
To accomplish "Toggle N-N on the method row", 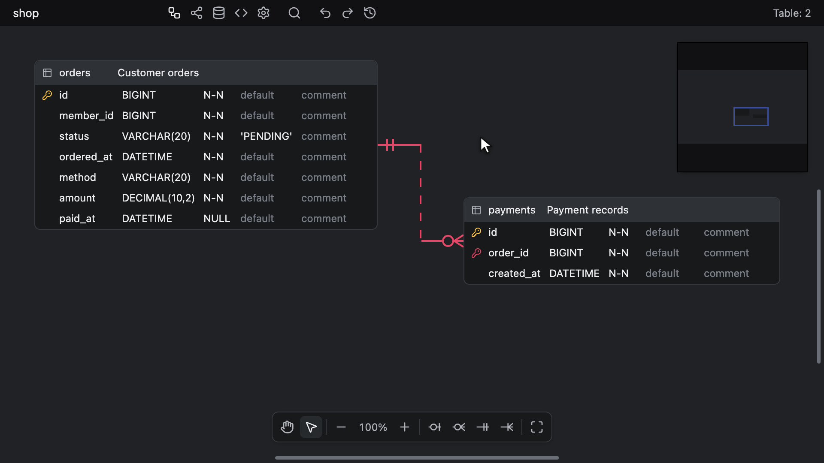I will 213,177.
